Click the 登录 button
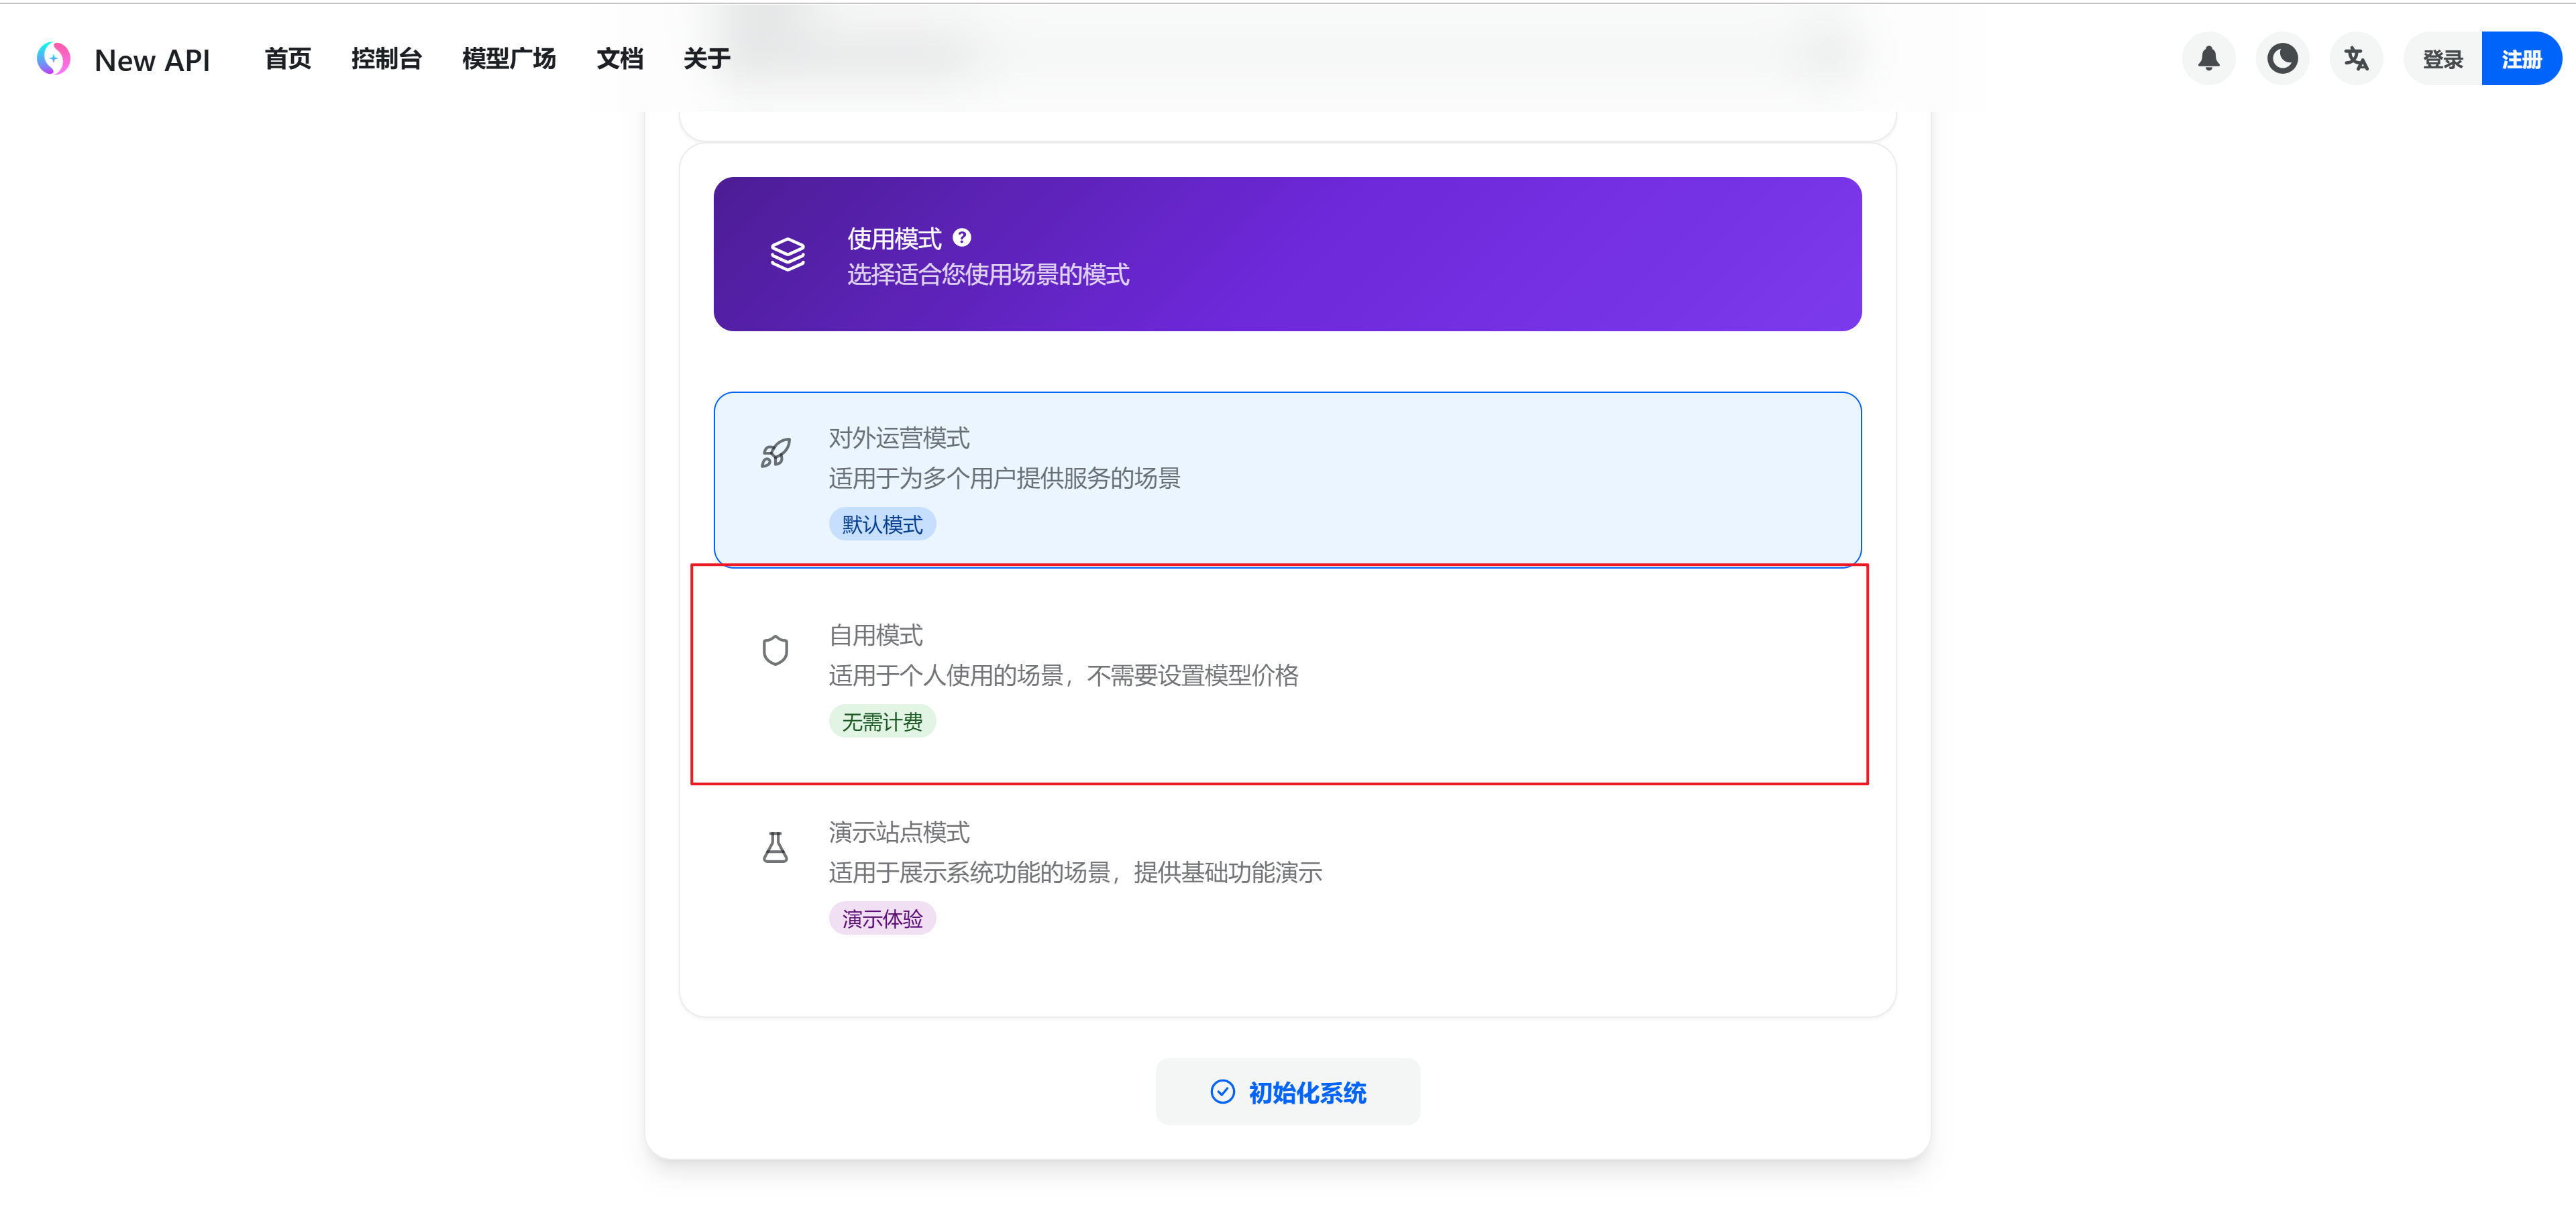The height and width of the screenshot is (1221, 2576). pos(2442,59)
